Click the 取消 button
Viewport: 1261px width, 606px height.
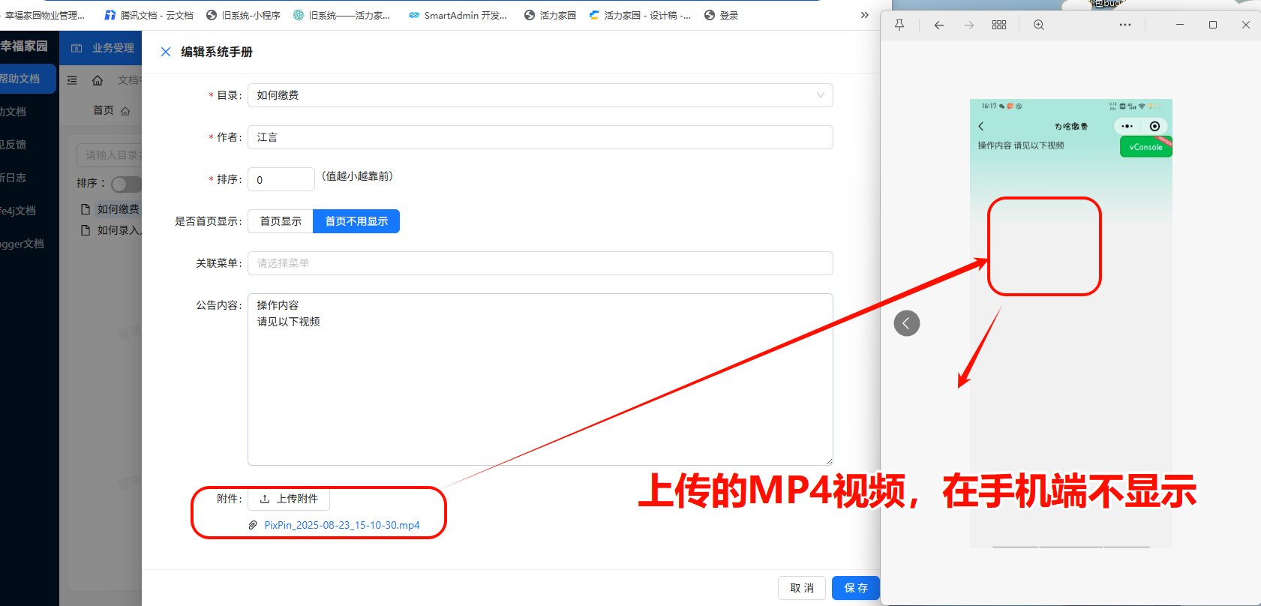point(802,588)
